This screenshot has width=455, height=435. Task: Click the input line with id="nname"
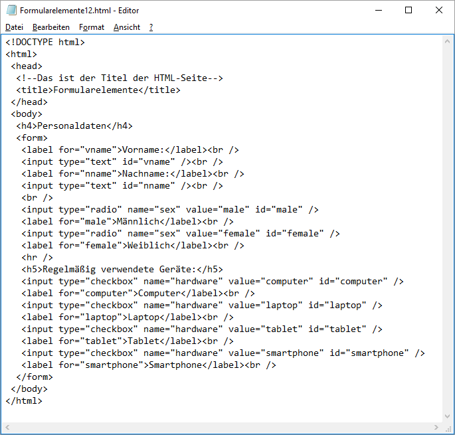pyautogui.click(x=122, y=186)
